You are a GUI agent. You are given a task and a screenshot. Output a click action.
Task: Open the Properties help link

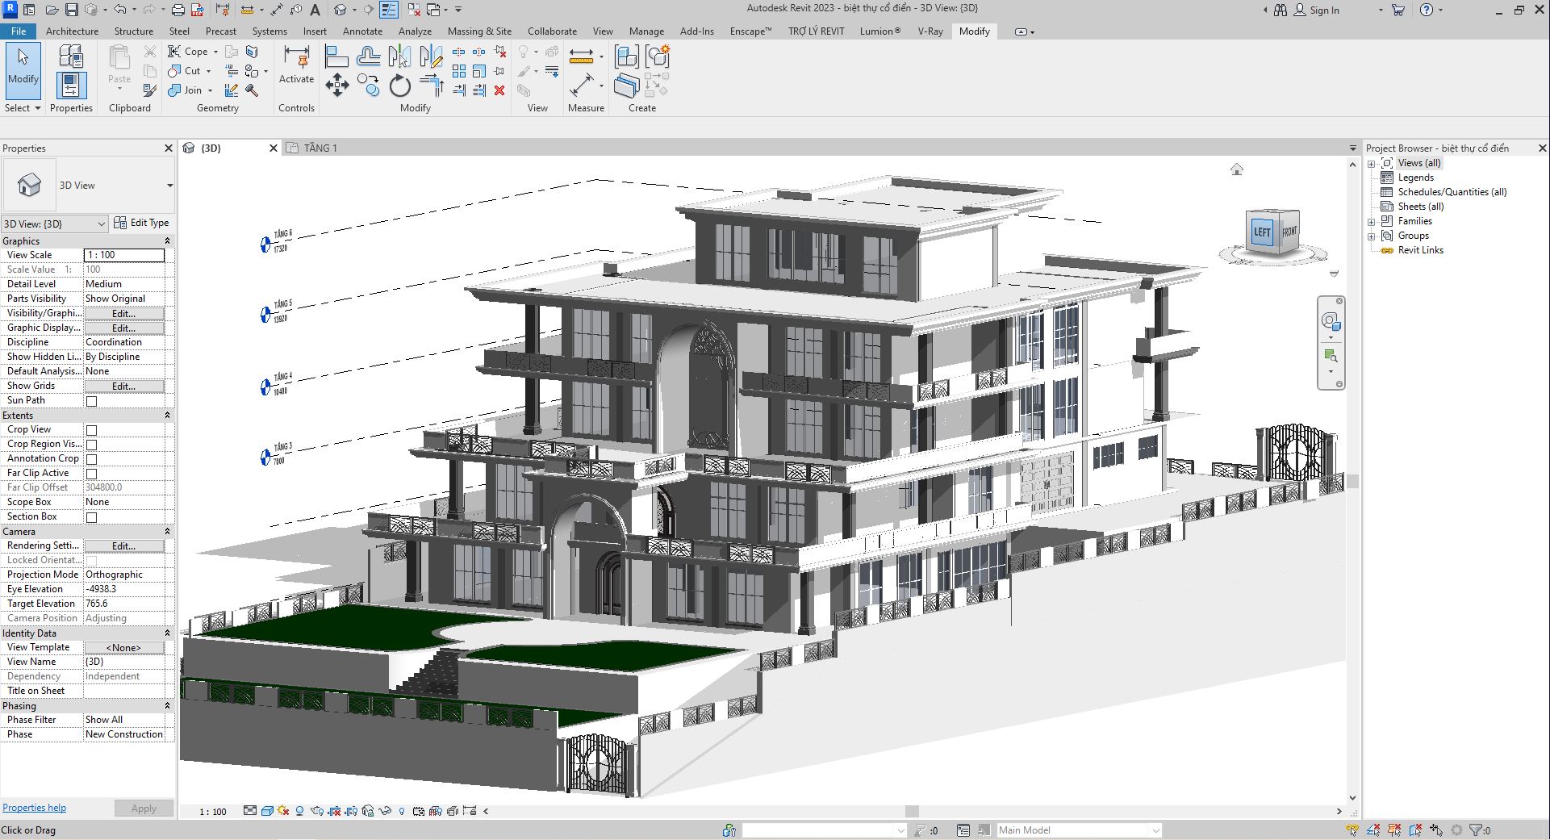point(34,808)
